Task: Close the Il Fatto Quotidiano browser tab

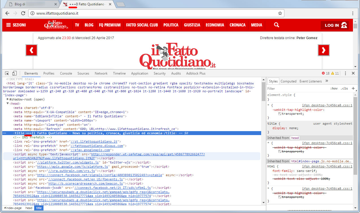Action: point(110,5)
